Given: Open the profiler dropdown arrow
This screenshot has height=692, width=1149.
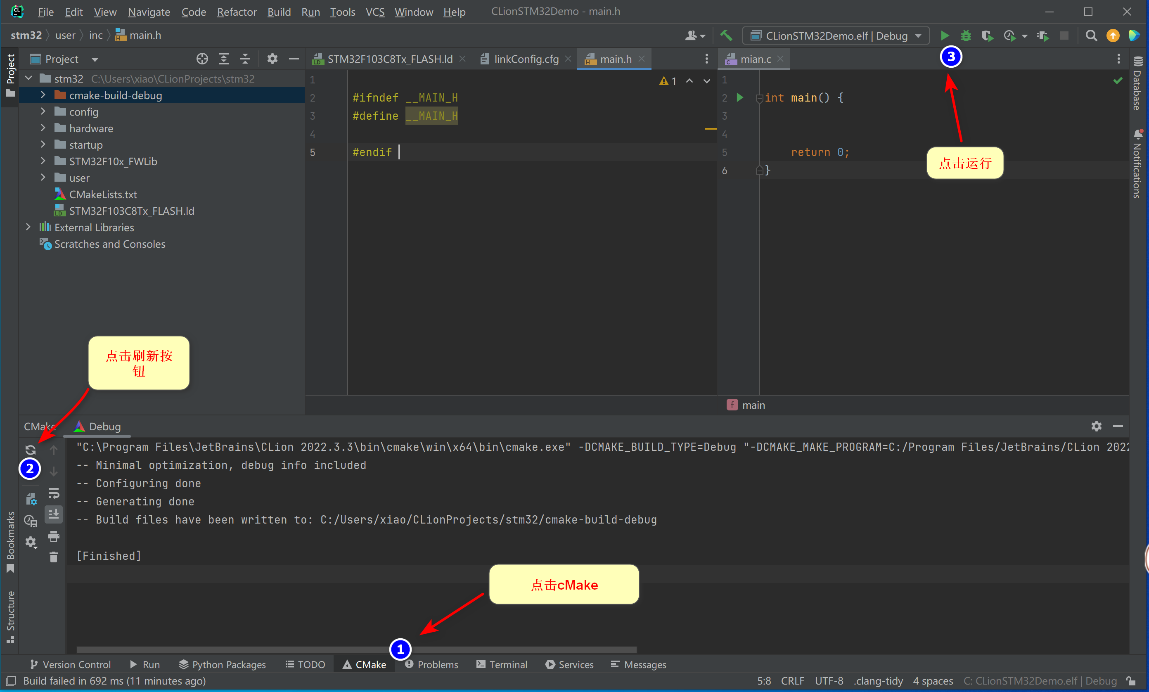Looking at the screenshot, I should point(1025,36).
